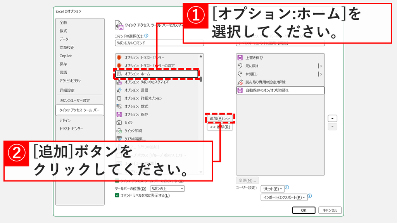The height and width of the screenshot is (223, 397).
Task: Open the トラスト センター sidebar category
Action: [x=80, y=129]
